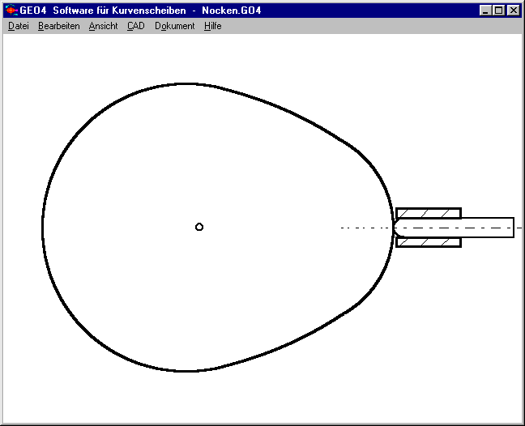525x426 pixels.
Task: Minimize the GEO4 window
Action: coord(485,11)
